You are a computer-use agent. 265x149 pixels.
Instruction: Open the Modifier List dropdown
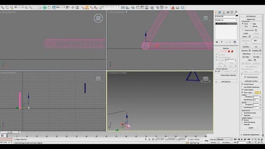(x=226, y=20)
